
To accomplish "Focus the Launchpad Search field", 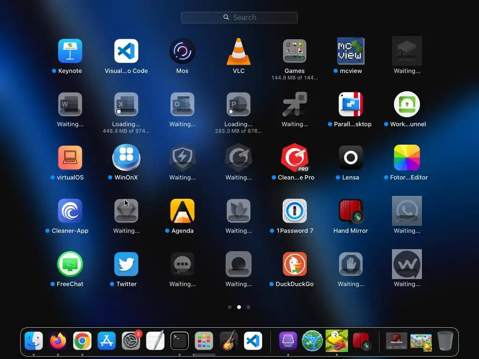I will (239, 17).
